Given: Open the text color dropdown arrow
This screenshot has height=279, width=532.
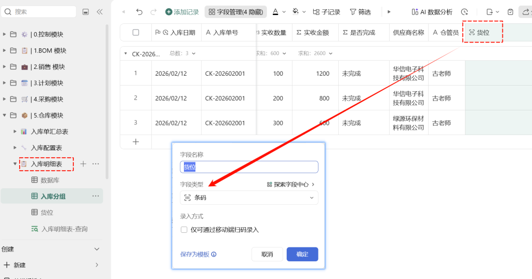Looking at the screenshot, I should 284,12.
